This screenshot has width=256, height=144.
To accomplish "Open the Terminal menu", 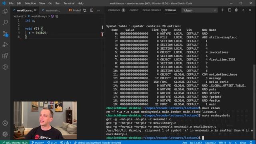I will tap(69, 3).
